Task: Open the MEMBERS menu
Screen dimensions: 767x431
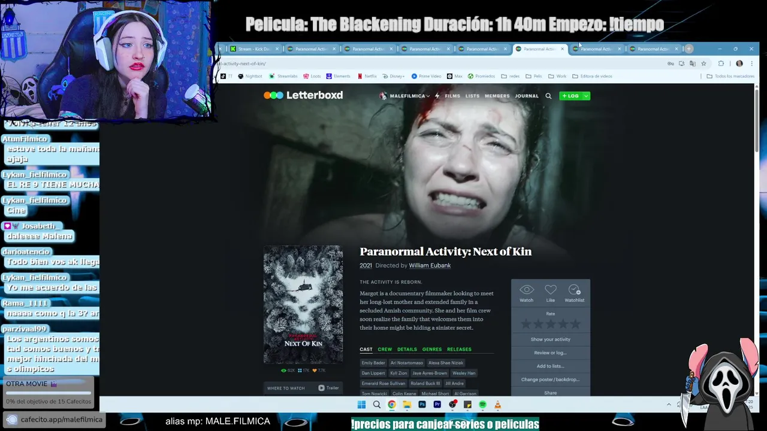Action: [497, 96]
